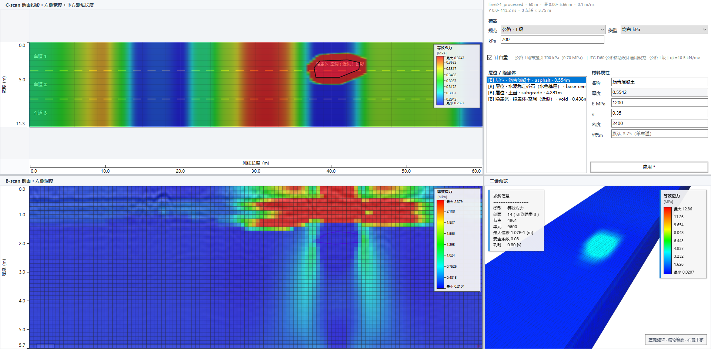Click the 厚度 thickness field
711x349 pixels.
(659, 92)
